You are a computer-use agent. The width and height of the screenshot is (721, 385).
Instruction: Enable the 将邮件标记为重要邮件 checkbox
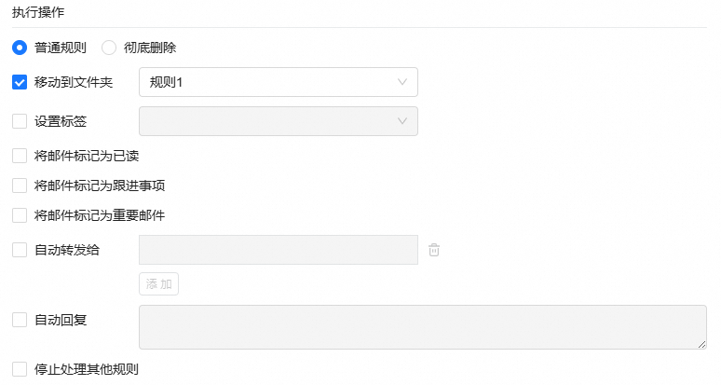pos(20,215)
